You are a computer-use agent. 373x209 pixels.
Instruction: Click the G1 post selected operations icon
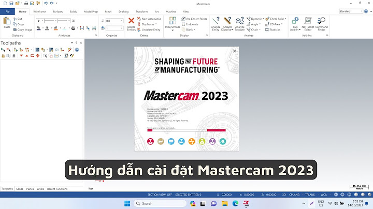click(57, 50)
